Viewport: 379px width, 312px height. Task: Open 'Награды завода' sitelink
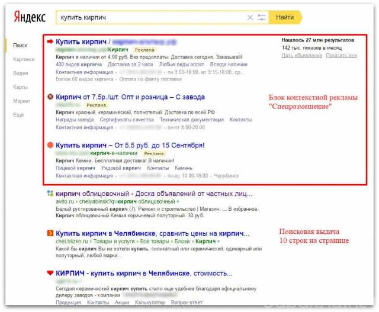point(75,120)
